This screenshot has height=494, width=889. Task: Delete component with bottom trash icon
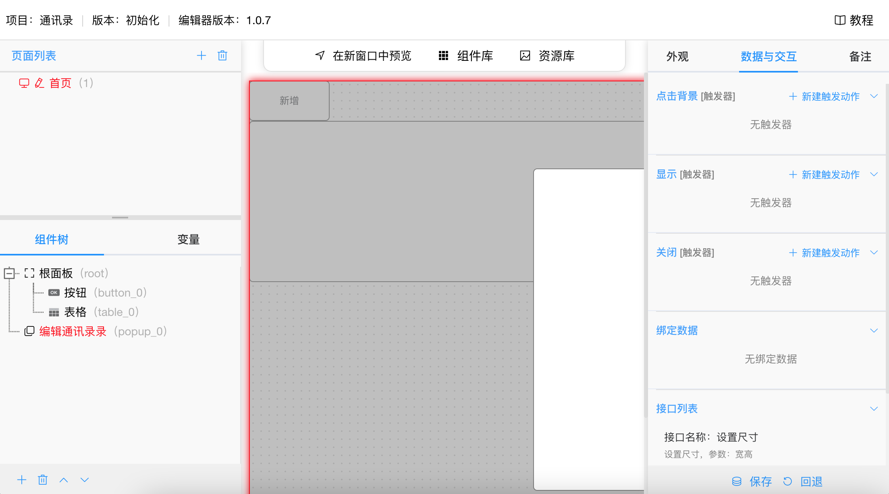43,480
